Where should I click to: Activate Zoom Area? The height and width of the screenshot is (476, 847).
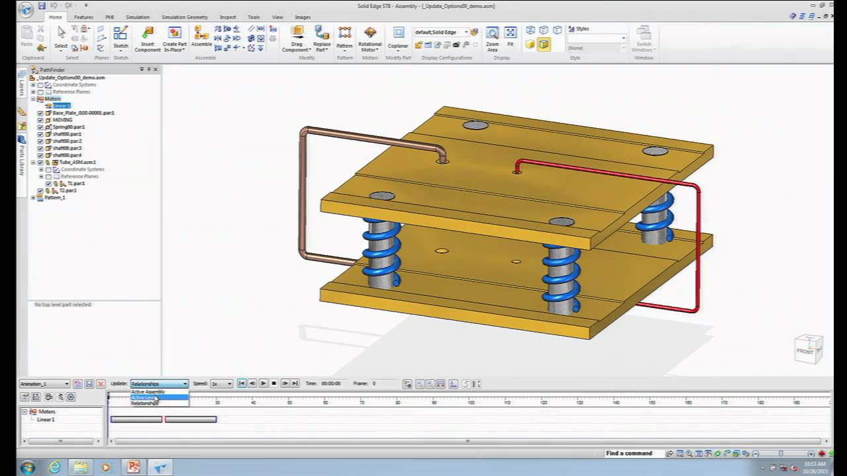[492, 40]
